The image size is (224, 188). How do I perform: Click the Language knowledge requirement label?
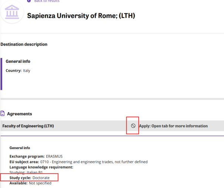click(41, 167)
